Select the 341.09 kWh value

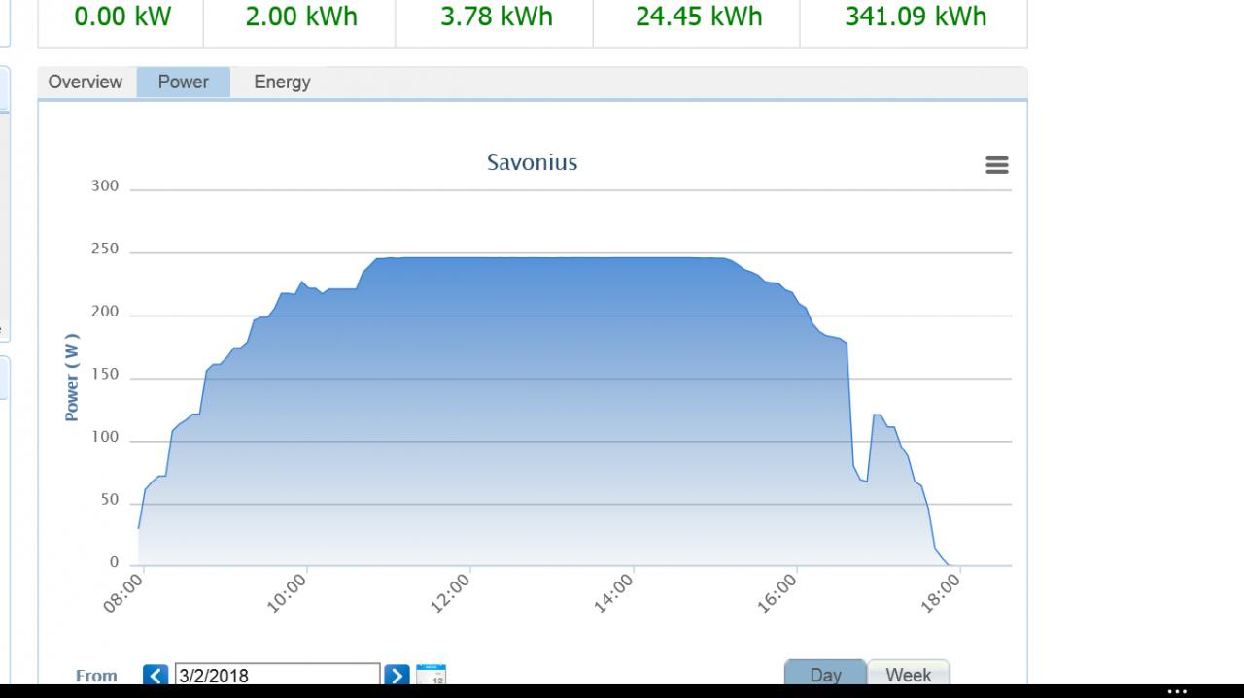pos(916,17)
